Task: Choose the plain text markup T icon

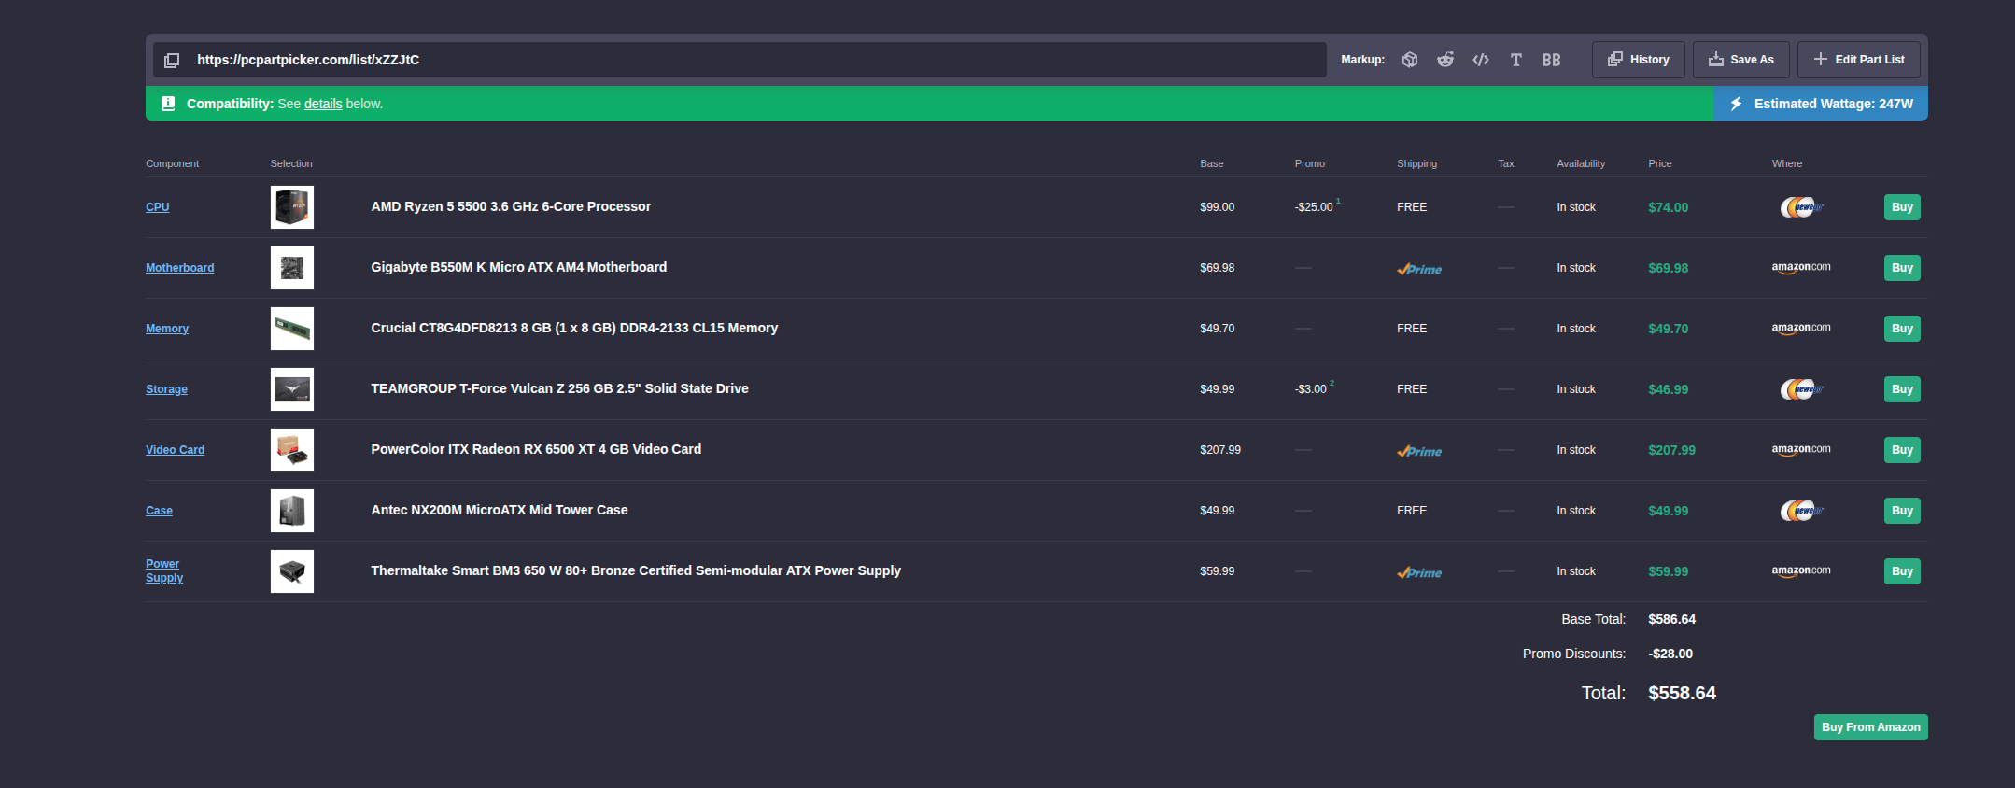Action: (1516, 60)
